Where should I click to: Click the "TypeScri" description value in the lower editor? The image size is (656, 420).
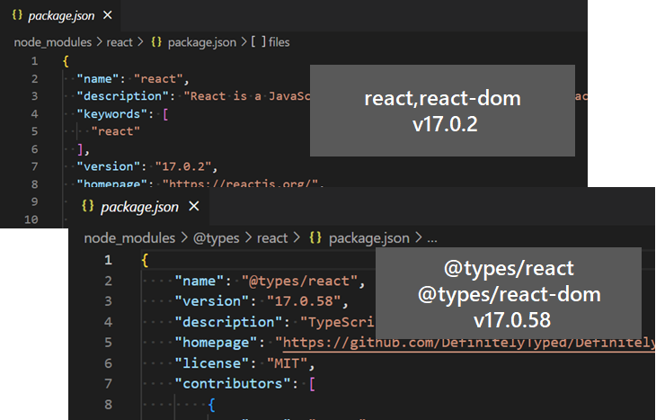338,322
